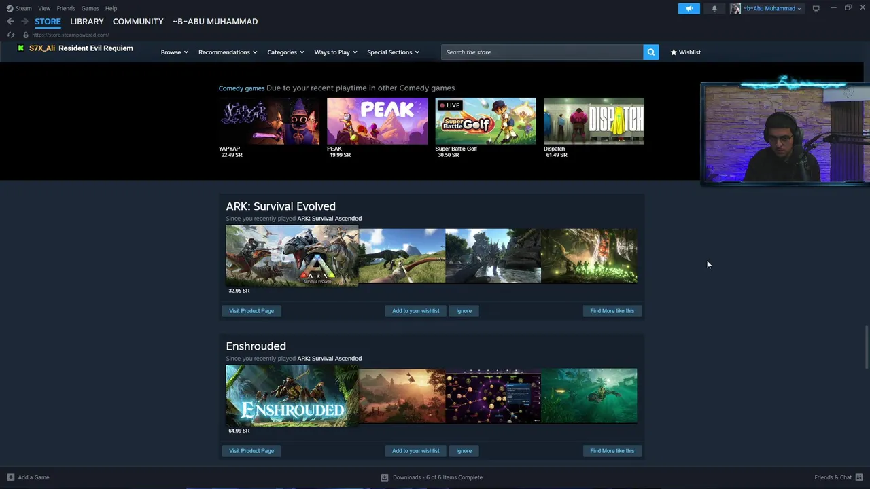The width and height of the screenshot is (870, 489).
Task: Click Add a Game in the footer
Action: click(x=33, y=477)
